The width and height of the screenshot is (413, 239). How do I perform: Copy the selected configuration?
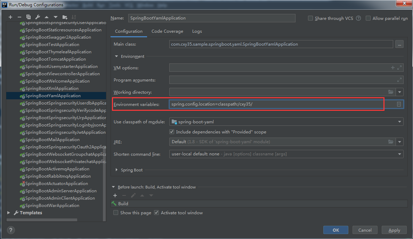[x=29, y=17]
